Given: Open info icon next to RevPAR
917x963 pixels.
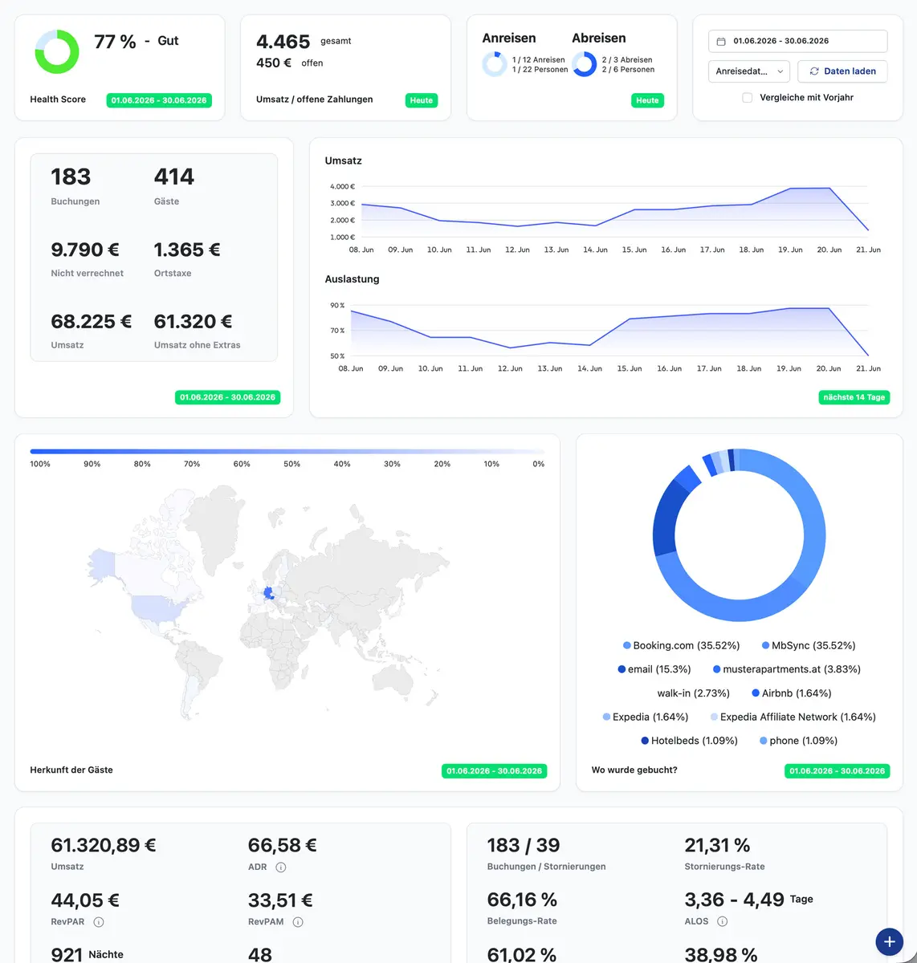Looking at the screenshot, I should click(x=99, y=922).
